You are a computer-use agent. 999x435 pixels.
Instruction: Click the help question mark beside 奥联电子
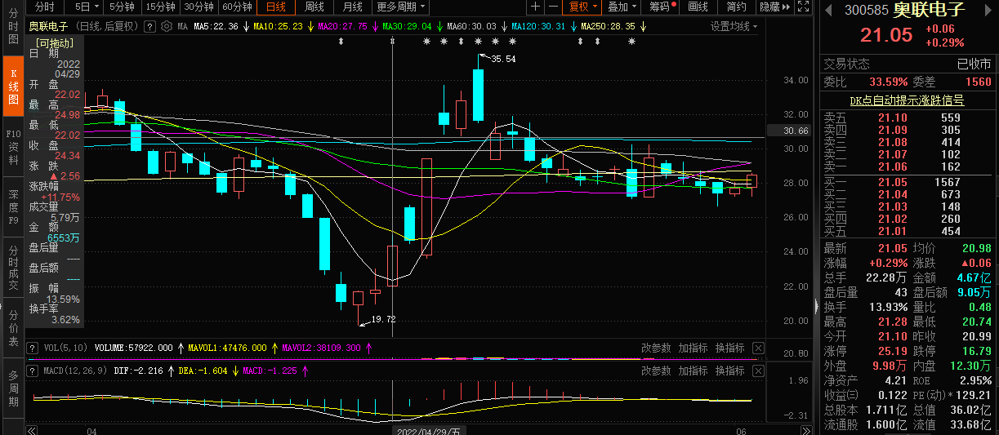pos(149,26)
